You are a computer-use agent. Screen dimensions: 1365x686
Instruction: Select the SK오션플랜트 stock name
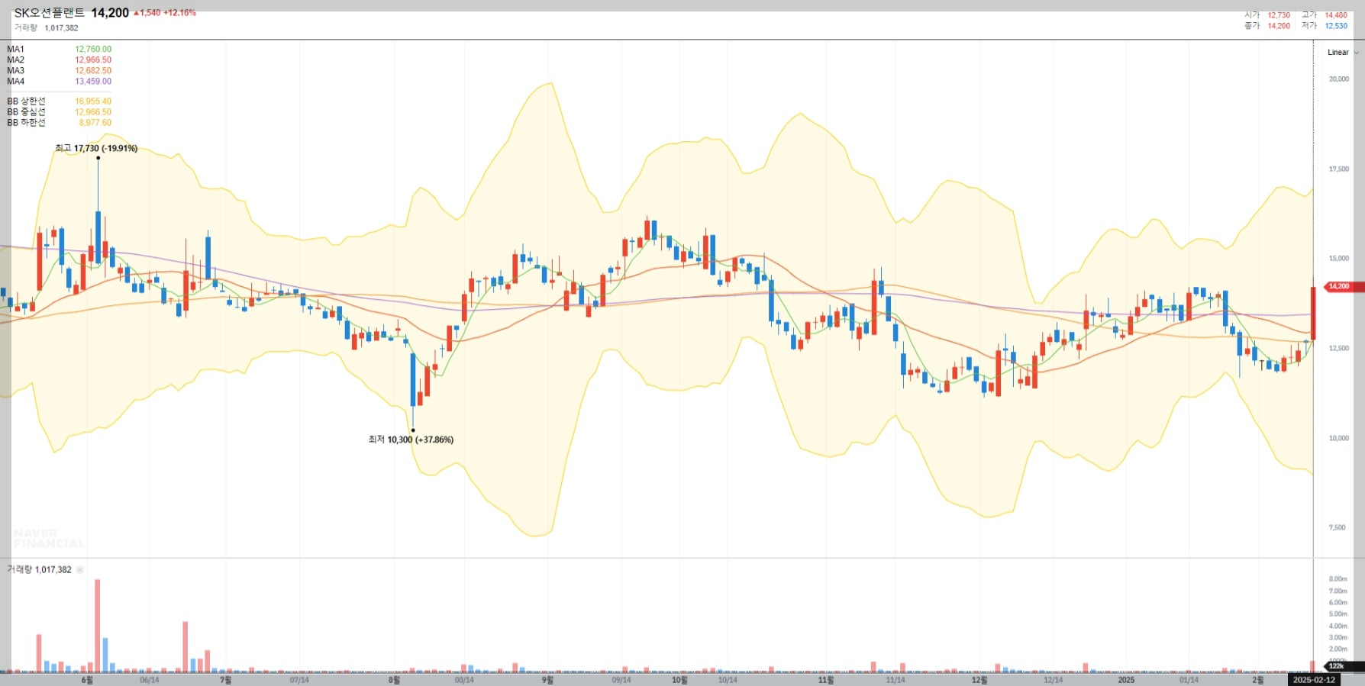click(49, 13)
